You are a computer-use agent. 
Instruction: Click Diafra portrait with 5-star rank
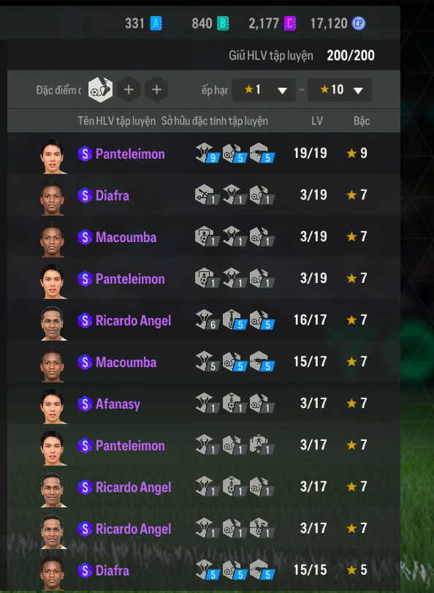(x=52, y=573)
